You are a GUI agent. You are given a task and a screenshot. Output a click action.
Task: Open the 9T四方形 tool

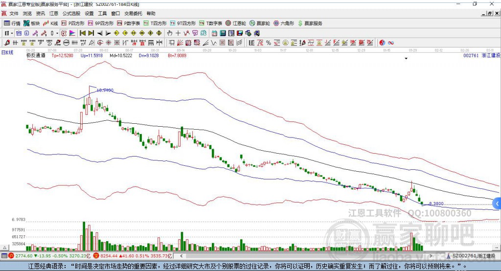tap(183, 23)
